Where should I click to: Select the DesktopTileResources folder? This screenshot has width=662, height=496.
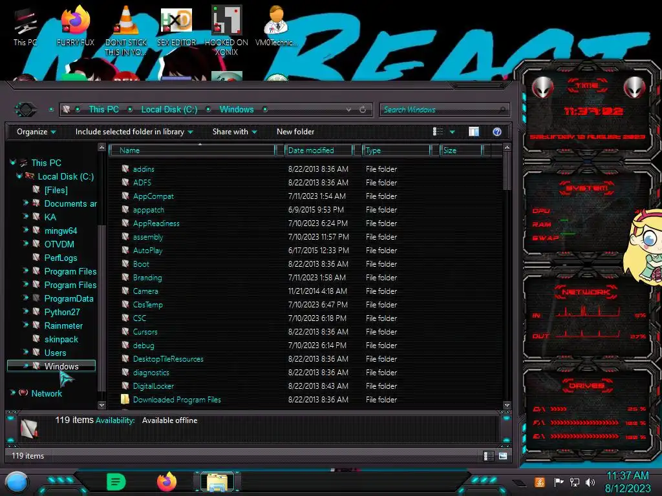point(168,359)
